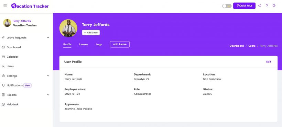Open the Calendar sidebar item

(12, 57)
